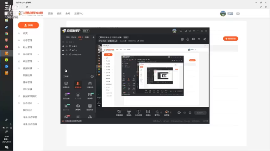This screenshot has width=270, height=151.
Task: Click the mode switch pill beside the 直播伴侣 logo
Action: (x=86, y=31)
